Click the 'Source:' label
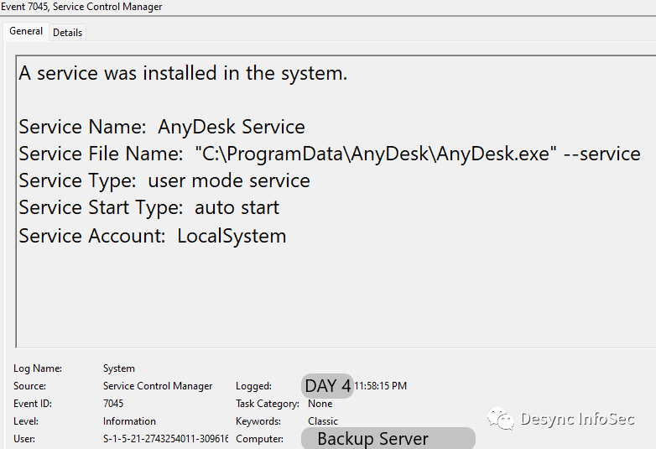This screenshot has width=656, height=449. 29,386
